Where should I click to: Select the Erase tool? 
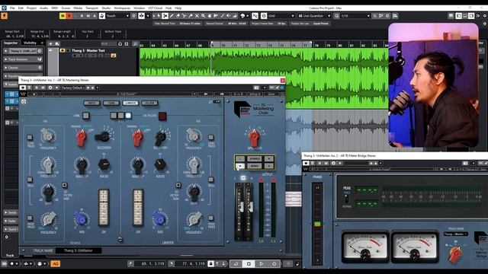pos(178,16)
